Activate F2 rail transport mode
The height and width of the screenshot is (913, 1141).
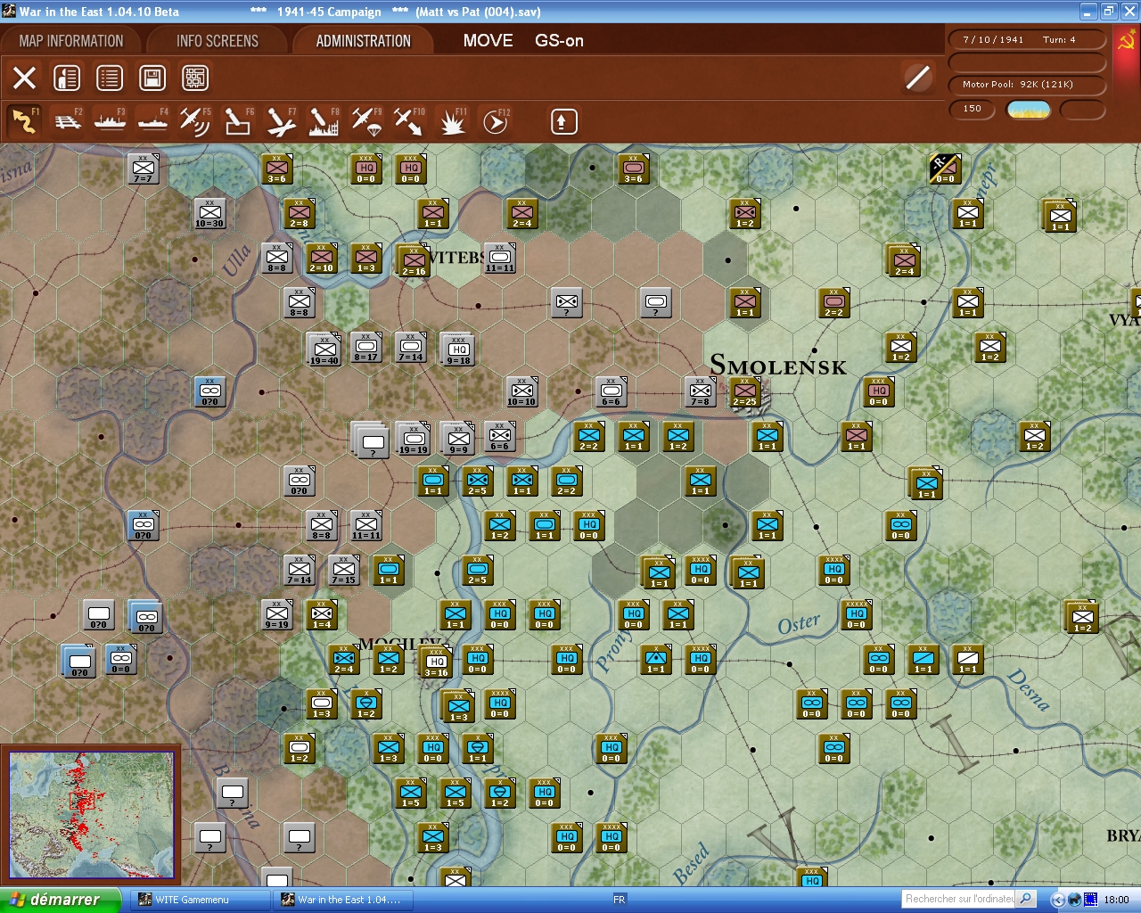[x=68, y=120]
